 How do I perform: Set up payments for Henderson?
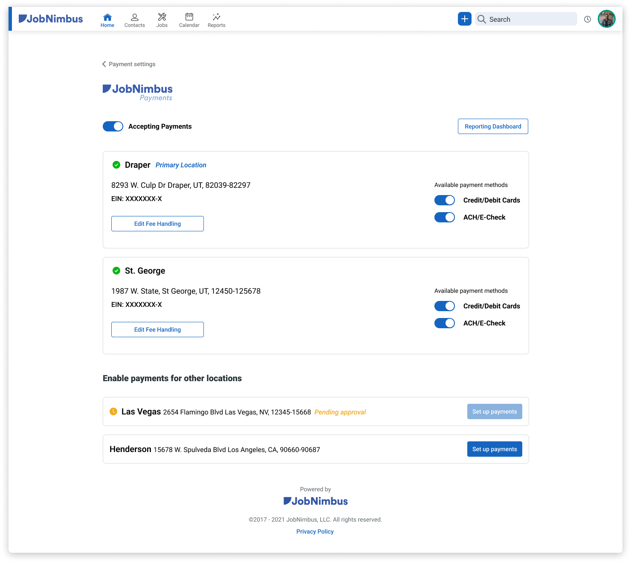[x=495, y=449]
